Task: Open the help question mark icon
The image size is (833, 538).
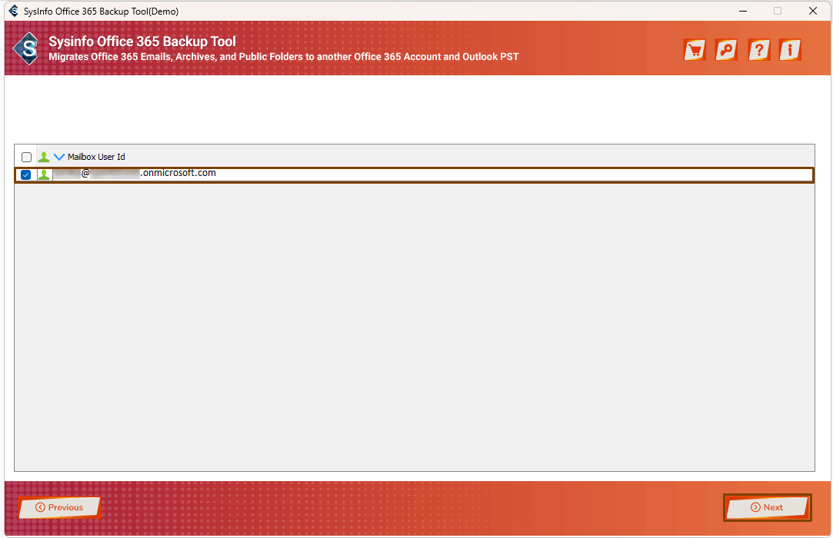Action: point(758,50)
